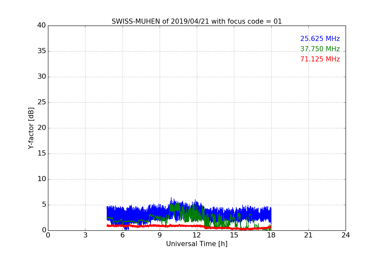The width and height of the screenshot is (384, 256).
Task: Click the x-axis tick label '18'
Action: 271,235
